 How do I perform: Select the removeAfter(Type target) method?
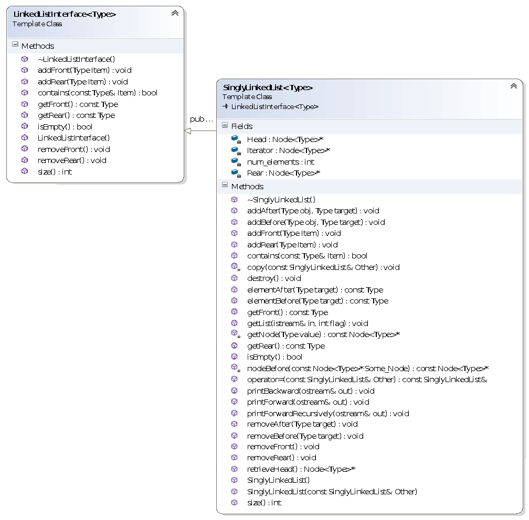302,424
